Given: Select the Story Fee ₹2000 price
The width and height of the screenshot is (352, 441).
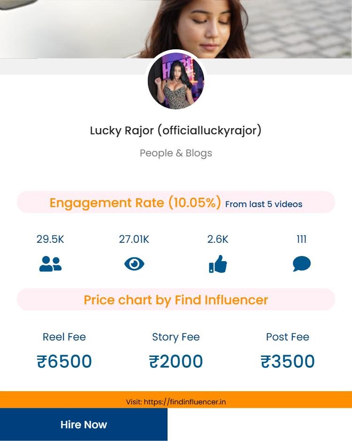Looking at the screenshot, I should [176, 361].
